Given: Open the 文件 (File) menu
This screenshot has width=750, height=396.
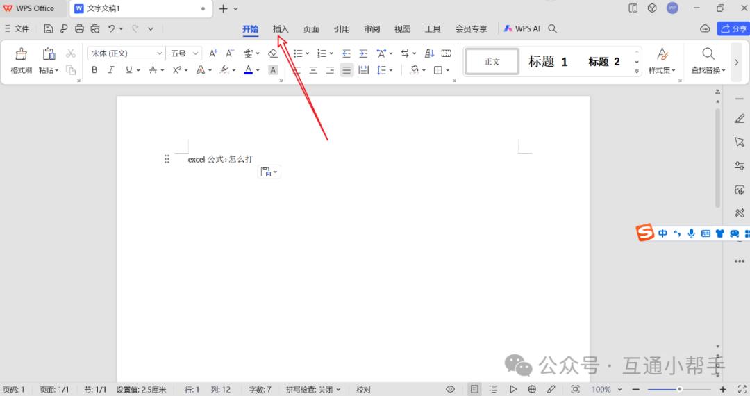Looking at the screenshot, I should (17, 28).
